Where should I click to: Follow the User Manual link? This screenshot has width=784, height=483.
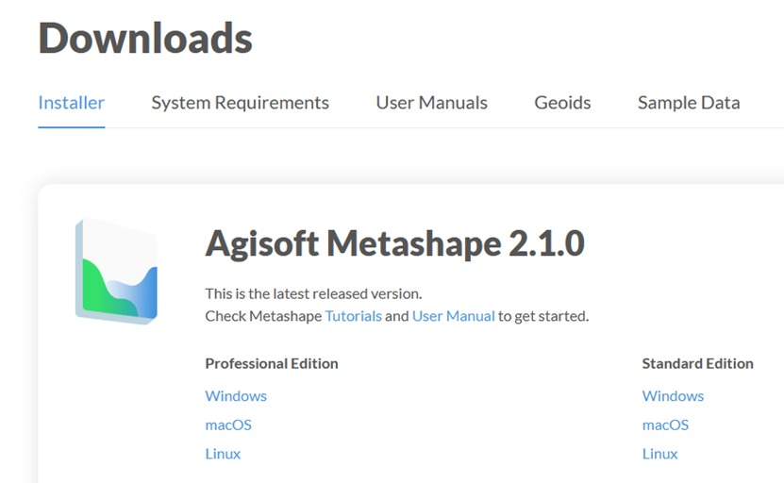coord(454,316)
